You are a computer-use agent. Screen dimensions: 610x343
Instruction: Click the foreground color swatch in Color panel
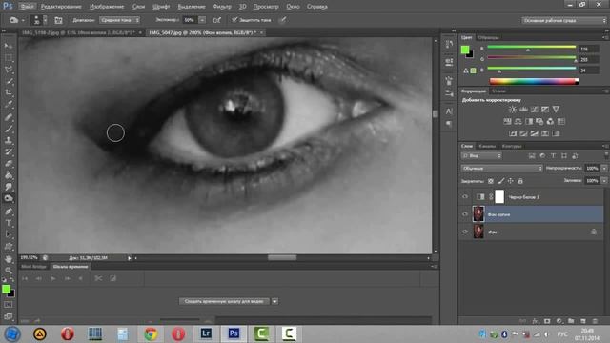coord(464,50)
